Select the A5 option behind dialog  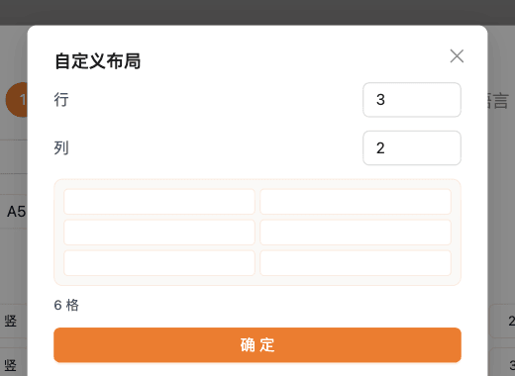(17, 212)
